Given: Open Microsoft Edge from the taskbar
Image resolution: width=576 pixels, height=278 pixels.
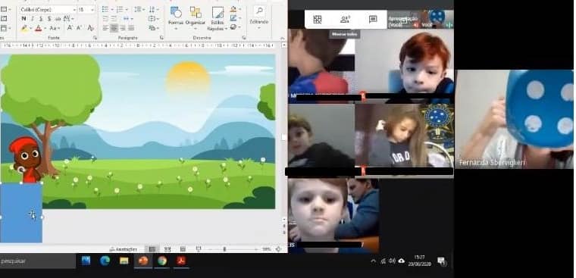Looking at the screenshot, I should click(x=105, y=261).
